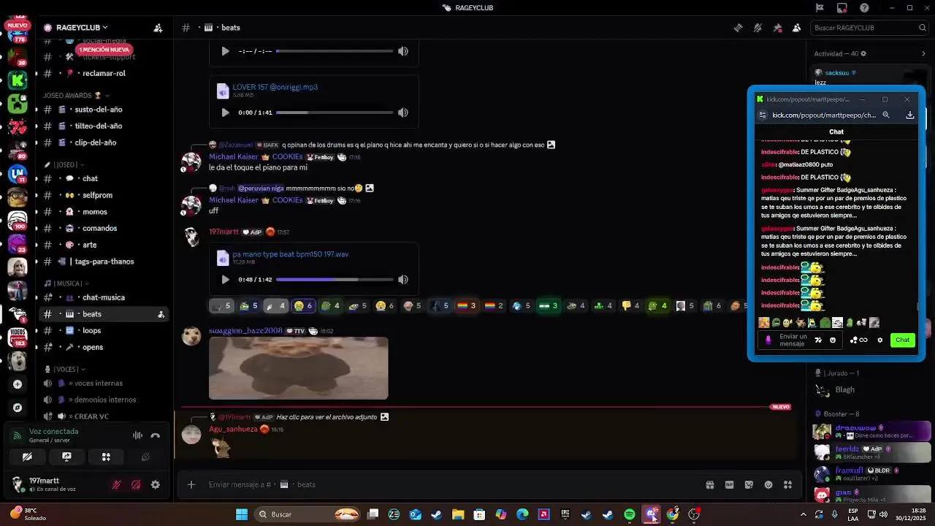Collapse the JOSEO category
The height and width of the screenshot is (526, 935).
click(64, 165)
